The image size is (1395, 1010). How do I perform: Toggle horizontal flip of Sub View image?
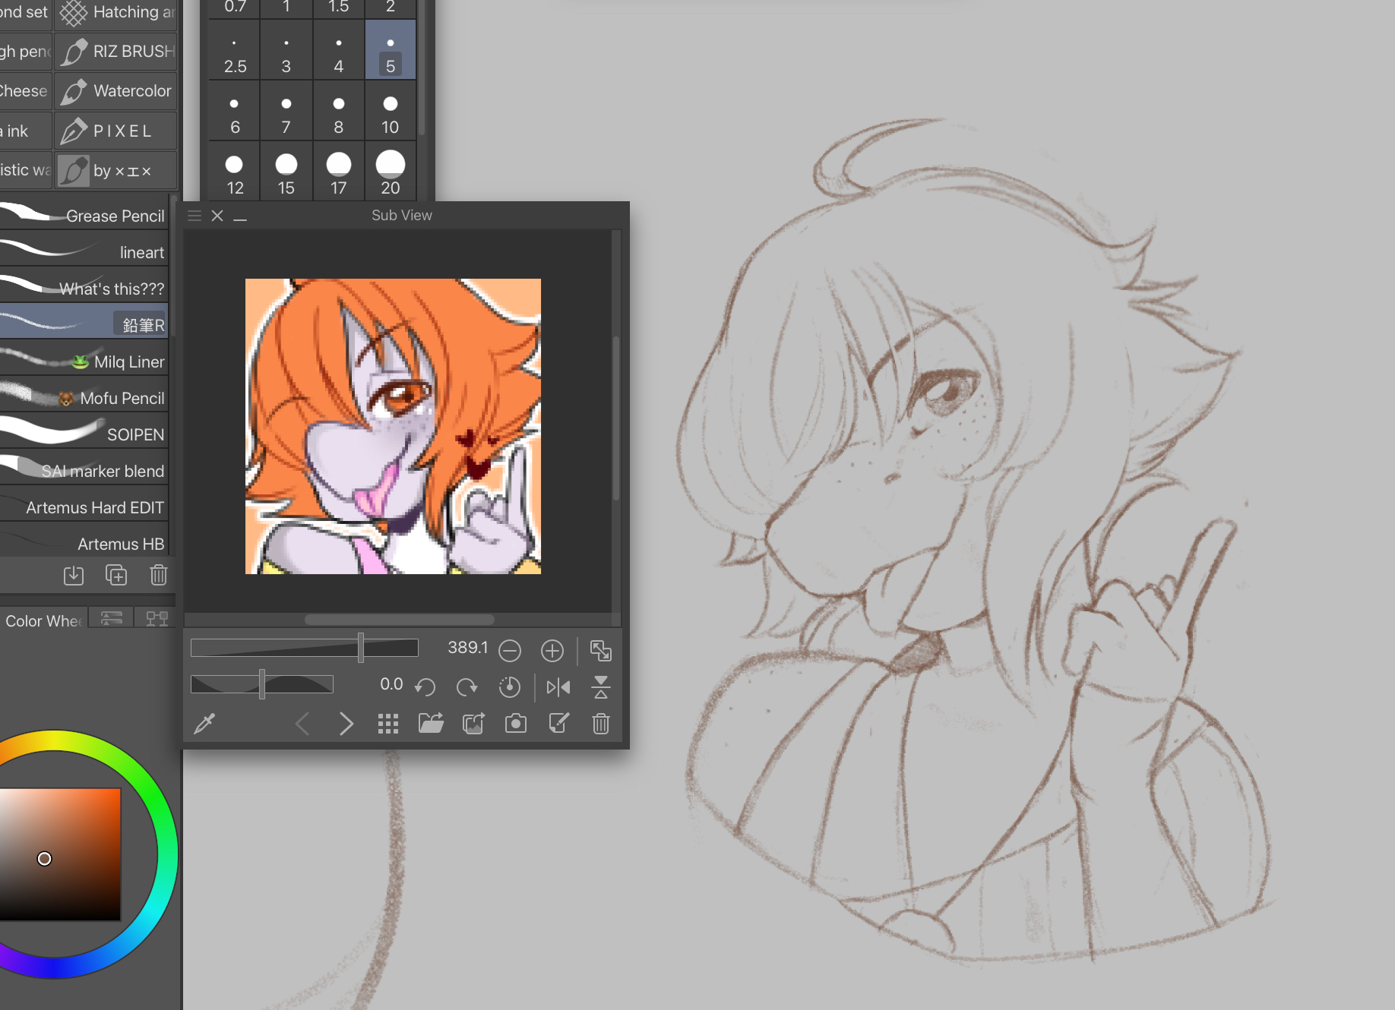pos(558,687)
